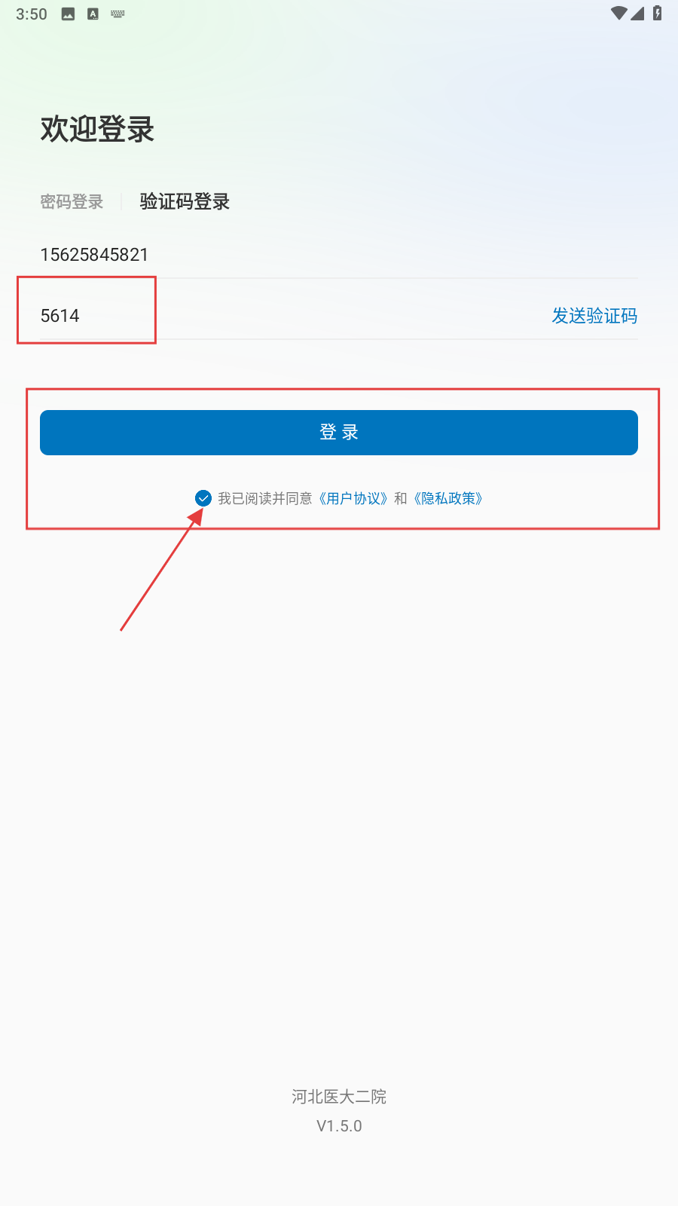Tap the 3:50 clock in status bar
The image size is (678, 1206).
point(32,14)
